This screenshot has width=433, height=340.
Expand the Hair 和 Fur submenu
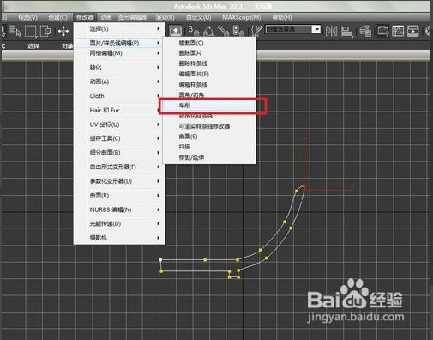(x=119, y=110)
